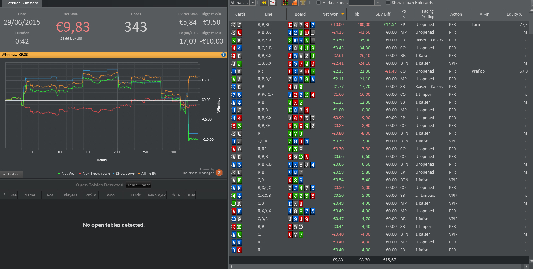The height and width of the screenshot is (269, 533).
Task: Toggle the Show Known Holecards checkbox
Action: (x=388, y=3)
